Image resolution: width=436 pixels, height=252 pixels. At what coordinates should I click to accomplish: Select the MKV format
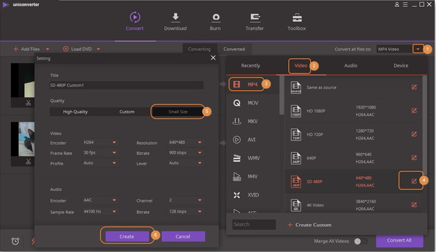pyautogui.click(x=253, y=121)
